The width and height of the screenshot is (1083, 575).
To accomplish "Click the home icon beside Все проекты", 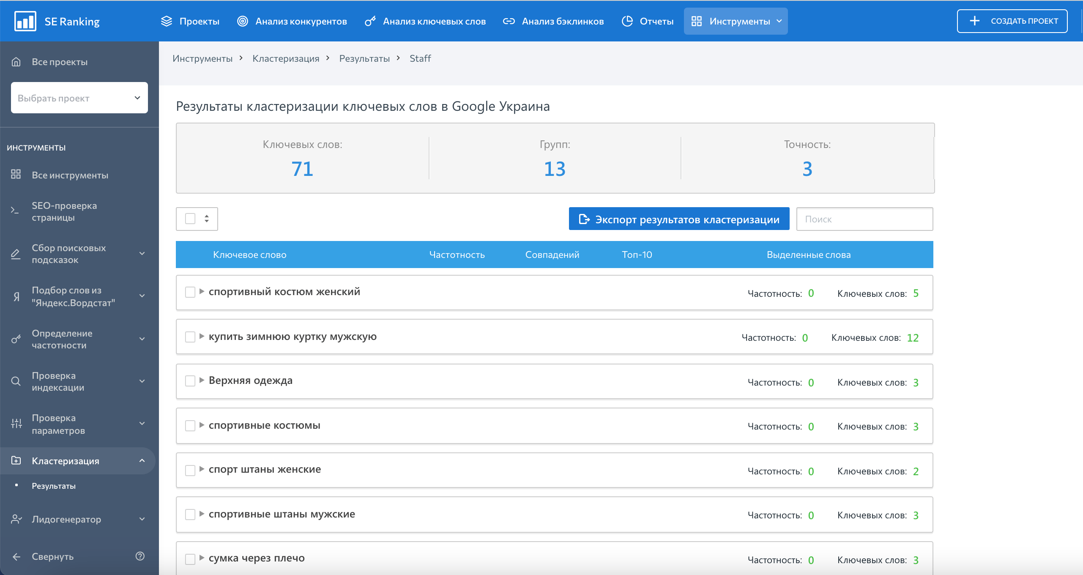I will point(16,62).
